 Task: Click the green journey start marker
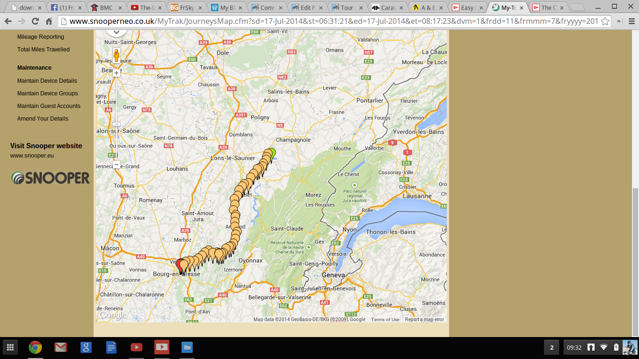click(271, 153)
